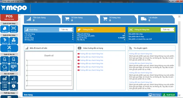
Task: Open the Công nợ icon
Action: tap(14, 68)
